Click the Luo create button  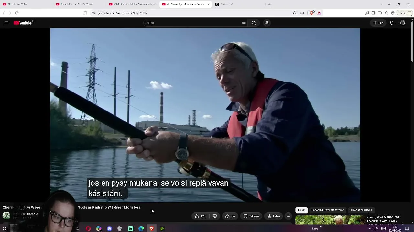[378, 23]
